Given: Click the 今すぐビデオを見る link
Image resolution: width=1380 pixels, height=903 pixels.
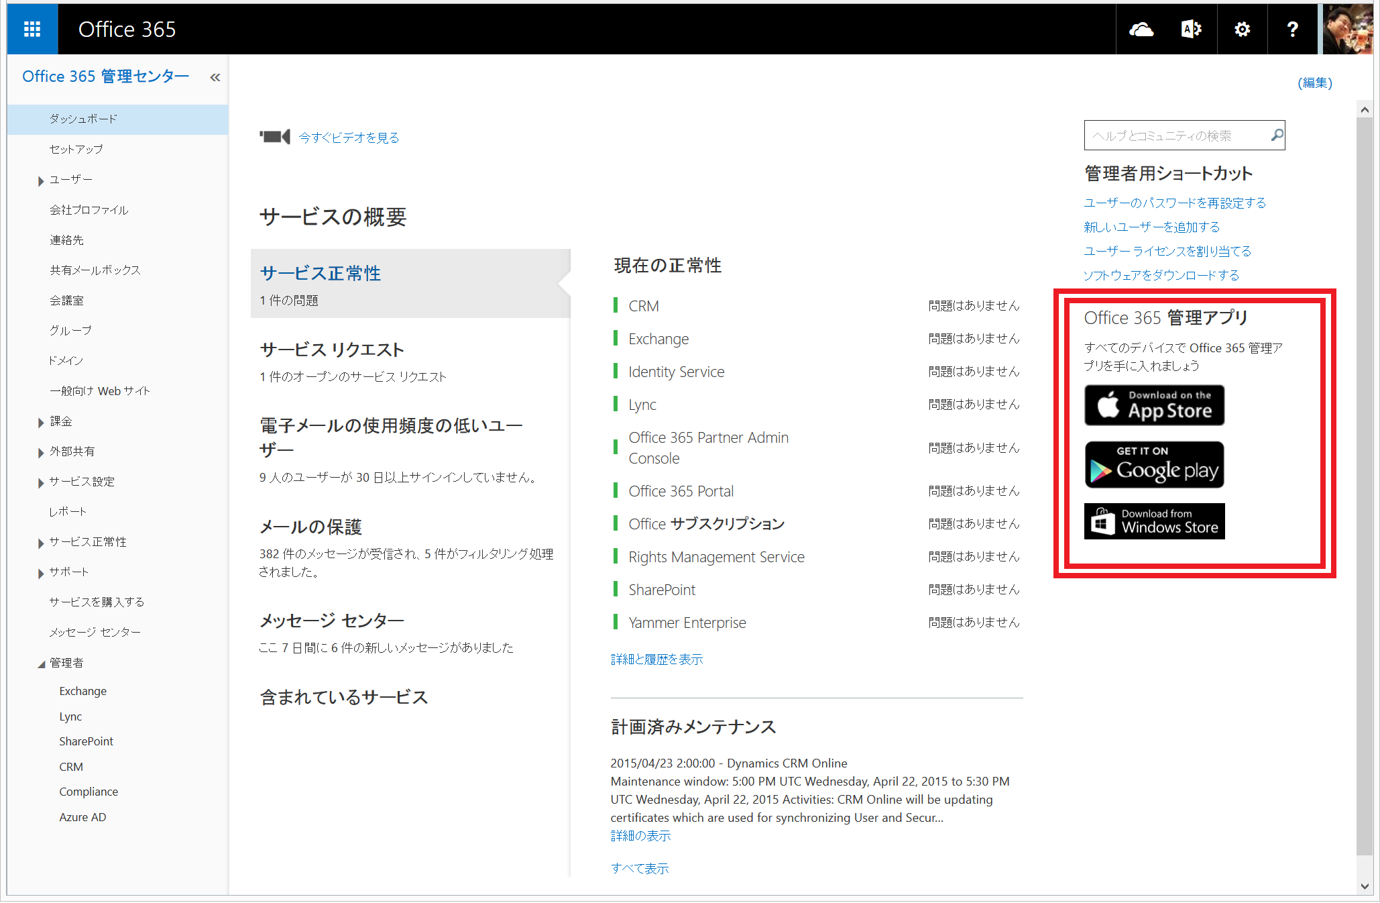Looking at the screenshot, I should click(x=349, y=138).
